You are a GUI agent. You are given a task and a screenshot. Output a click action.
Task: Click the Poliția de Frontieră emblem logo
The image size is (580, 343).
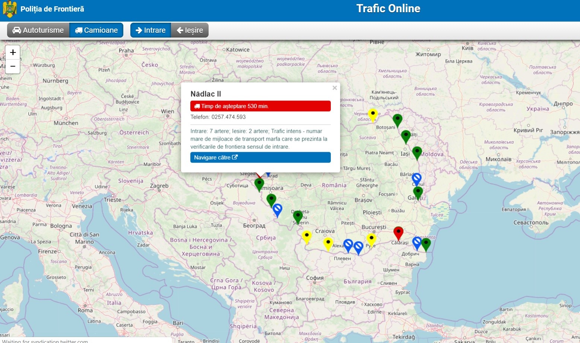click(x=10, y=9)
